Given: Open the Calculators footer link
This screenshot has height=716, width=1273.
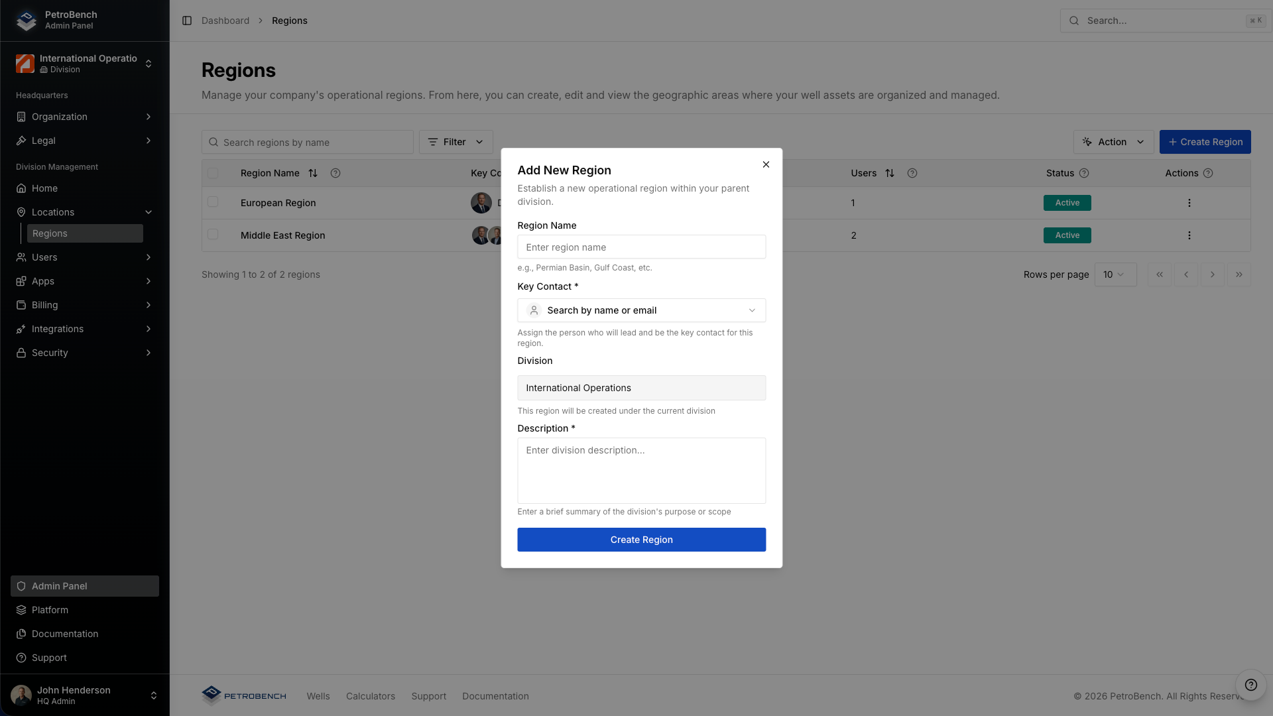Looking at the screenshot, I should click(x=371, y=696).
